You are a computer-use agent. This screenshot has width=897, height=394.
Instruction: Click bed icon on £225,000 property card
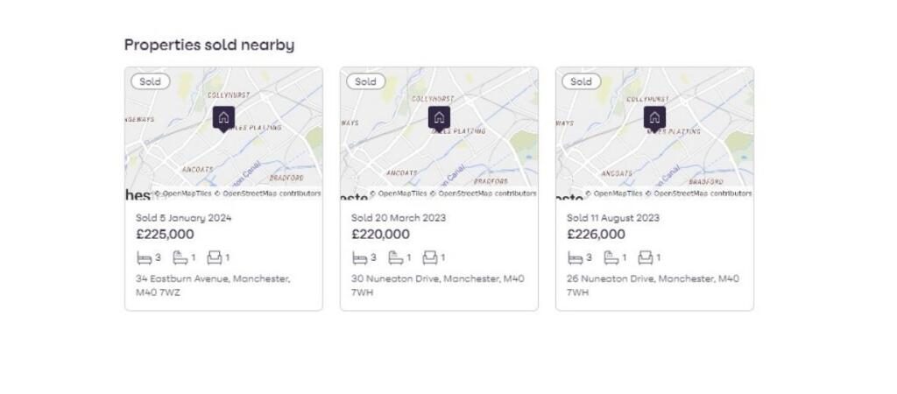click(x=144, y=258)
